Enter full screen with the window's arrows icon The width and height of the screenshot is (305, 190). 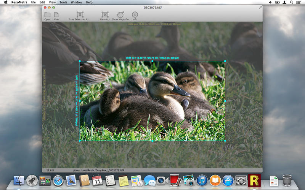[x=260, y=8]
